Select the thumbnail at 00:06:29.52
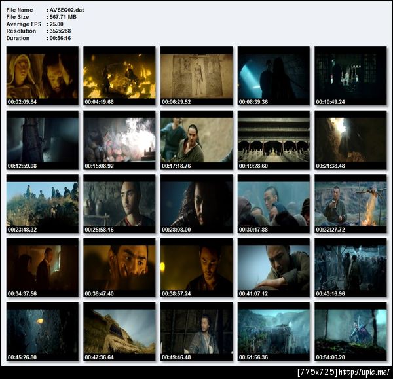The width and height of the screenshot is (393, 379). pos(196,76)
